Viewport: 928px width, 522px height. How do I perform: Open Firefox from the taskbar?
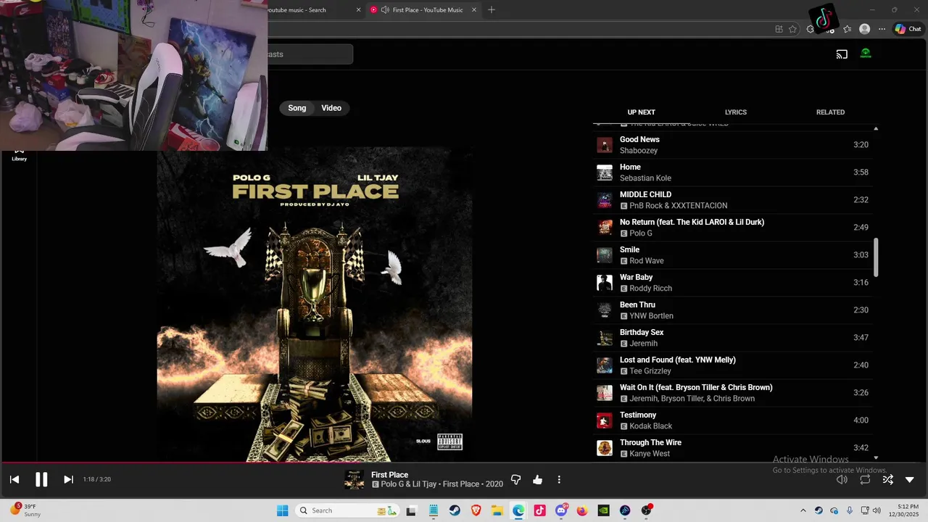coord(582,510)
